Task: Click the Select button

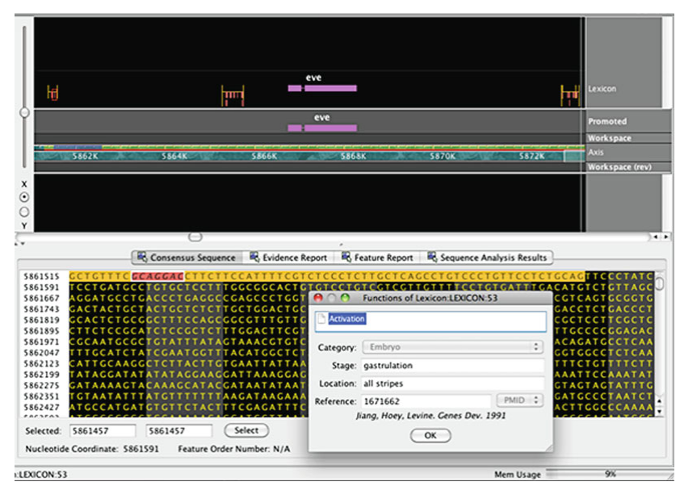Action: tap(246, 430)
